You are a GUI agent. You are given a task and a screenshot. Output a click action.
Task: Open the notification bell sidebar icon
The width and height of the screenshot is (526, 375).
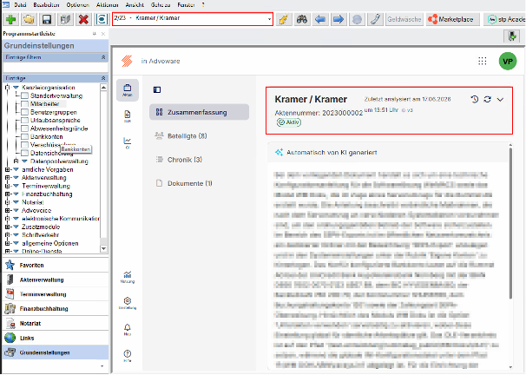(x=128, y=329)
